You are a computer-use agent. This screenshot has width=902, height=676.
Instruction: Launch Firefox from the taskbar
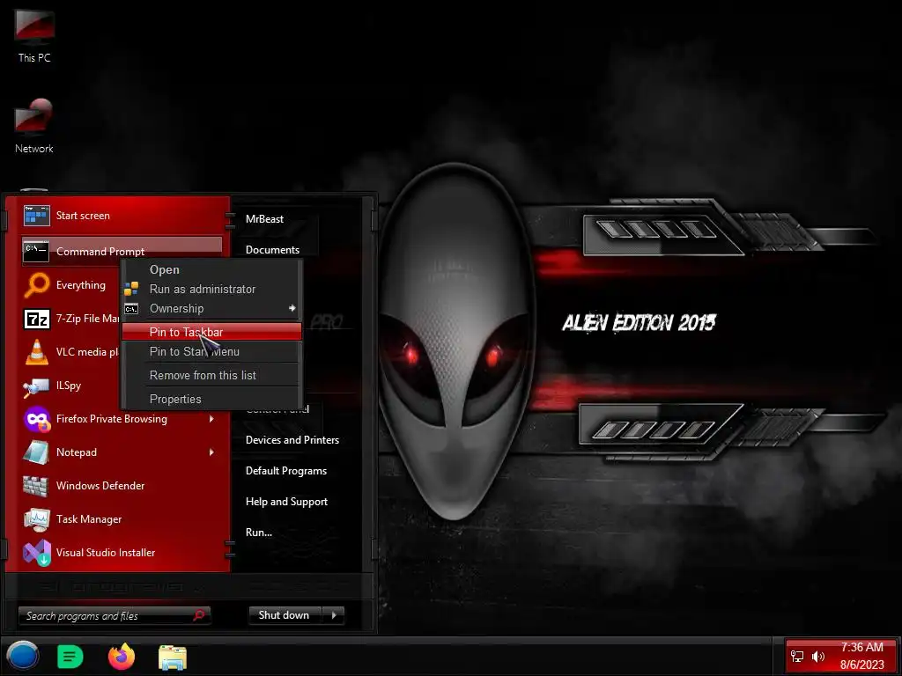(x=122, y=657)
